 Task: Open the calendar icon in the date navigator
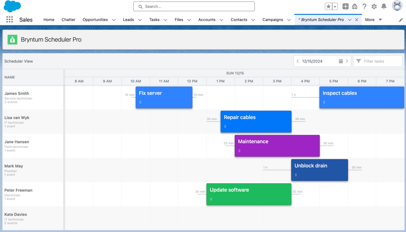(x=341, y=61)
